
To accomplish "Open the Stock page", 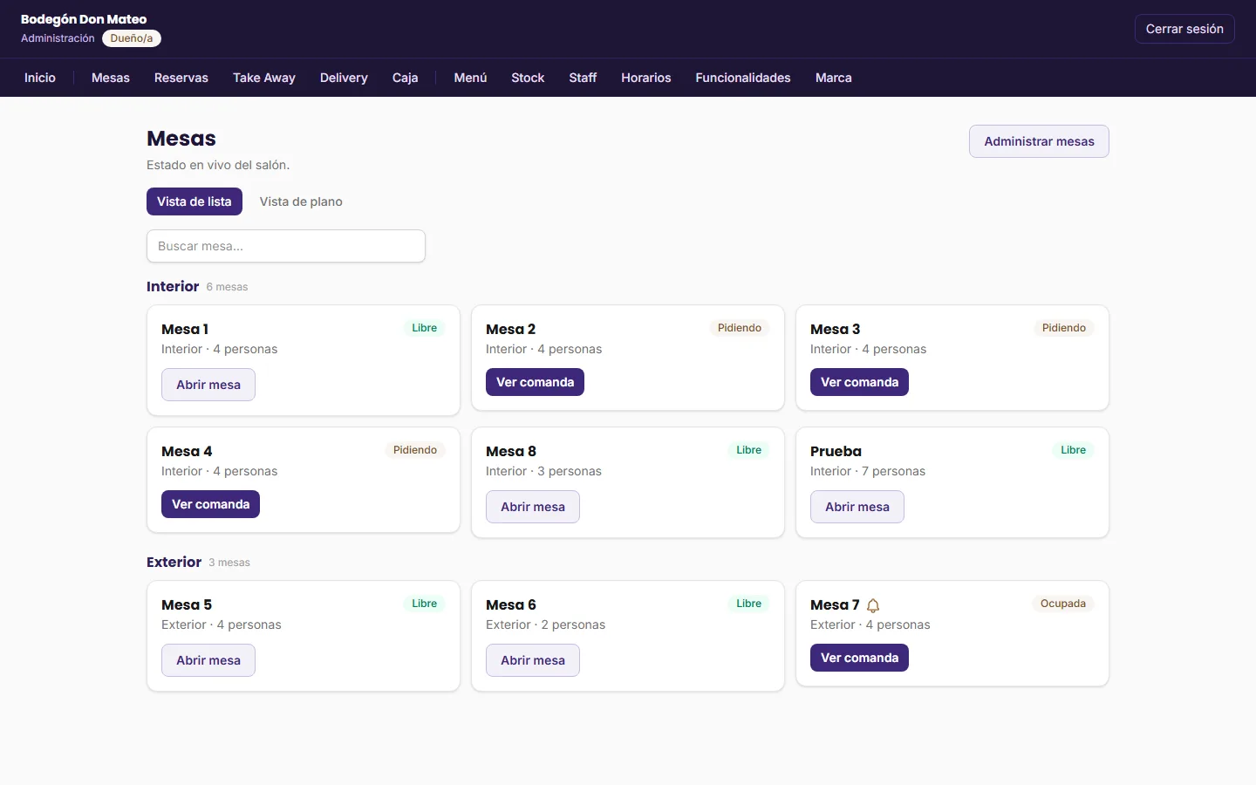I will (528, 78).
